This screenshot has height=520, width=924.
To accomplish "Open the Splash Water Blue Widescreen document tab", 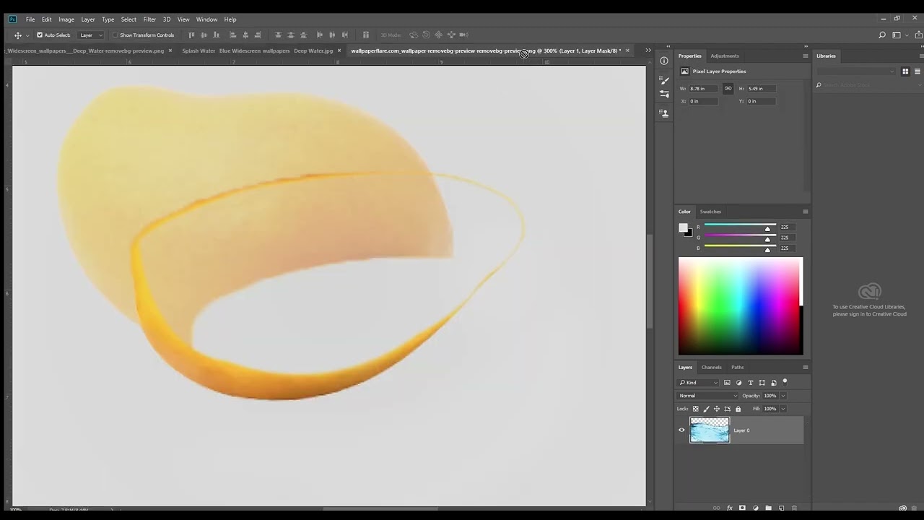I will tap(257, 51).
